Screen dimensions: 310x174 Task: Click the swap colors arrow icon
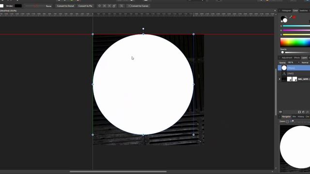point(286,17)
